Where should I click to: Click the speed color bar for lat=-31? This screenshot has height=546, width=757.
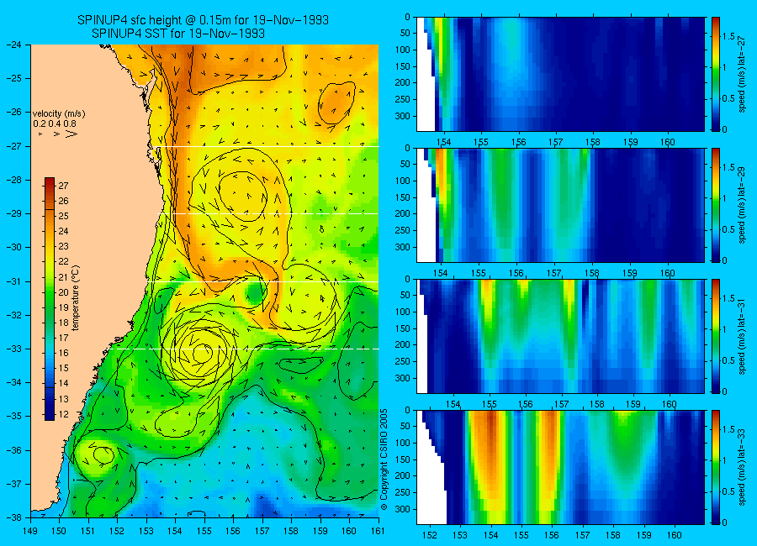point(716,336)
